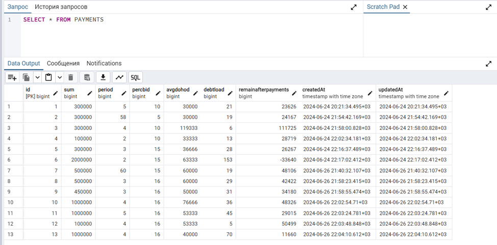Click inside the SQL query editor text
Viewport: 497px width, 245px height.
[x=63, y=20]
